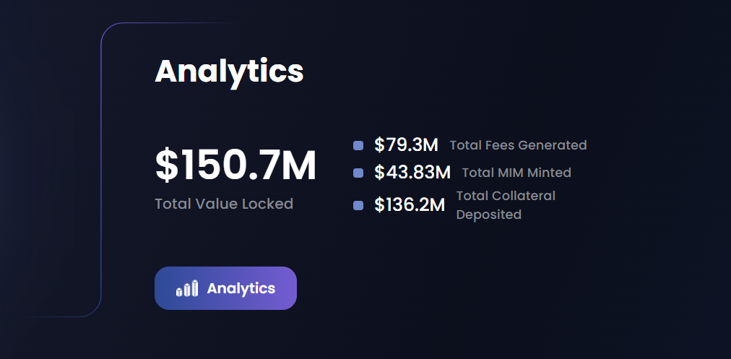Select the $43.83M minted value
The height and width of the screenshot is (359, 731).
(x=412, y=173)
